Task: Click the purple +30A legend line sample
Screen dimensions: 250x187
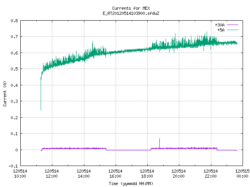Action: [232, 25]
